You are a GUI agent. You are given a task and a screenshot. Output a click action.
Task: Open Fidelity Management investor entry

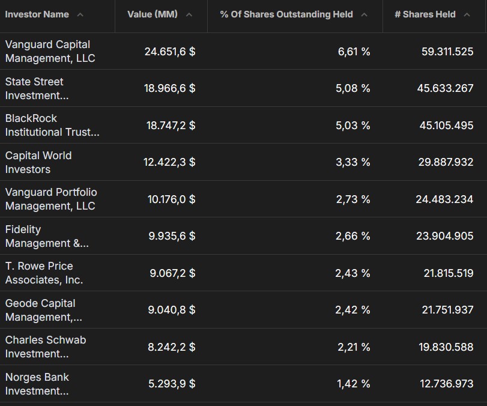click(x=47, y=236)
